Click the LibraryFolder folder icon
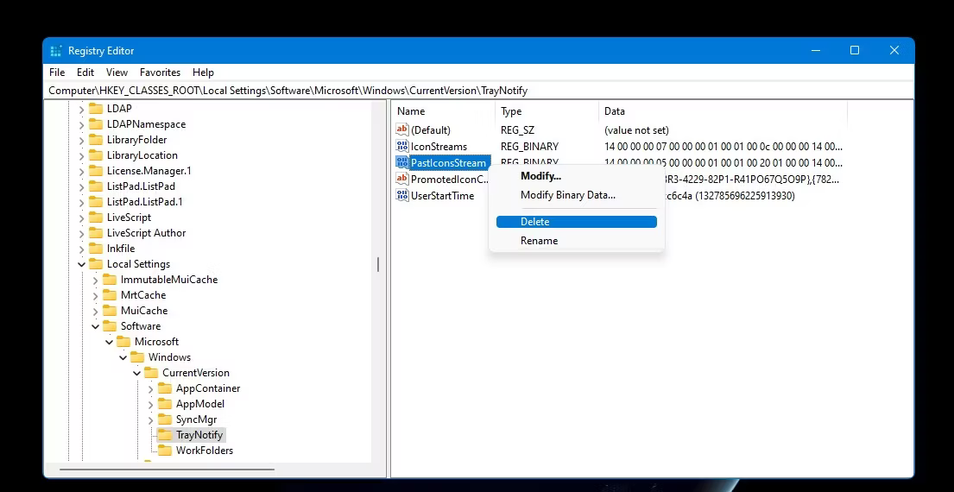 [x=96, y=140]
